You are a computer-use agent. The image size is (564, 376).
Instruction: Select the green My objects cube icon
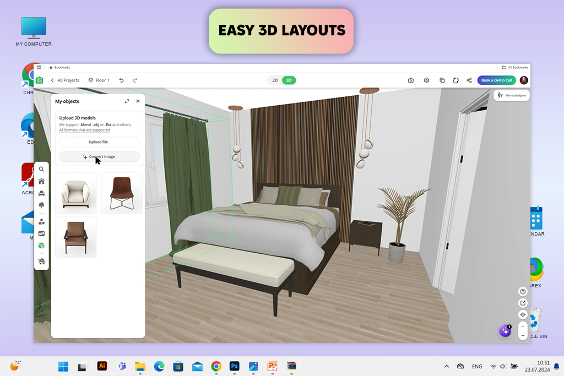41,246
